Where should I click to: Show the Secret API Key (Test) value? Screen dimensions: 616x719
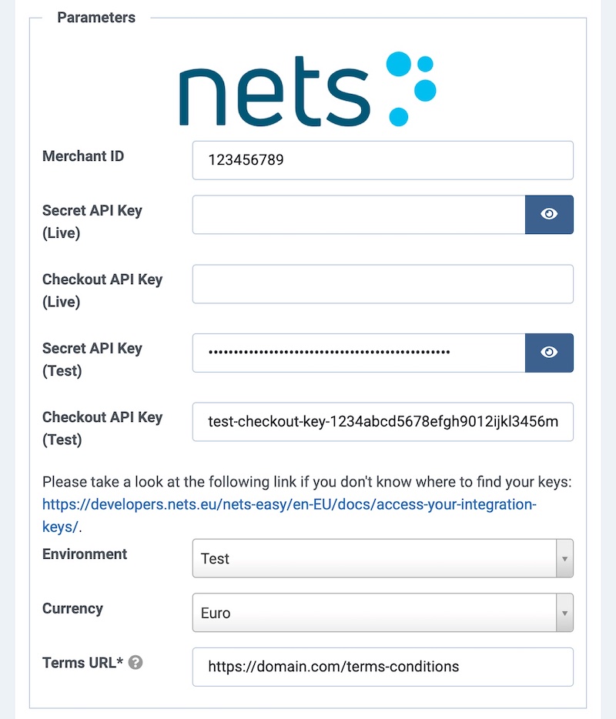549,353
